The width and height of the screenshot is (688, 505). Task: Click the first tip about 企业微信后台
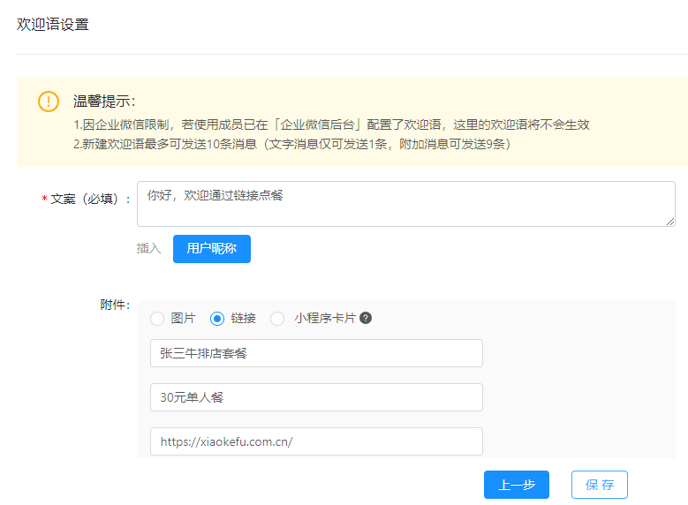[331, 125]
